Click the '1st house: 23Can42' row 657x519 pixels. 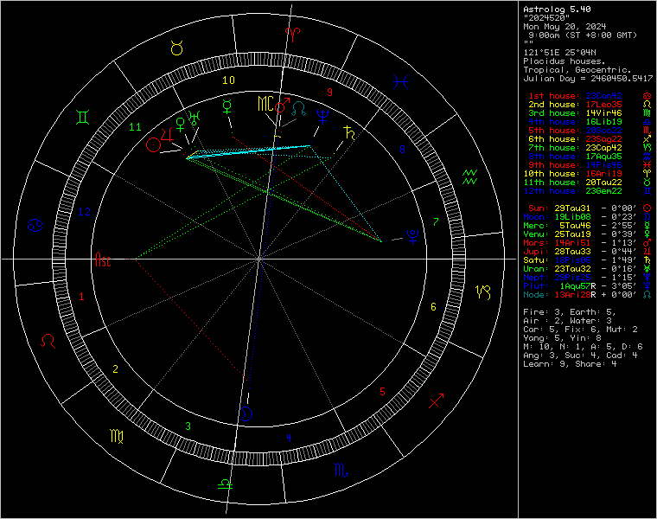[588, 96]
